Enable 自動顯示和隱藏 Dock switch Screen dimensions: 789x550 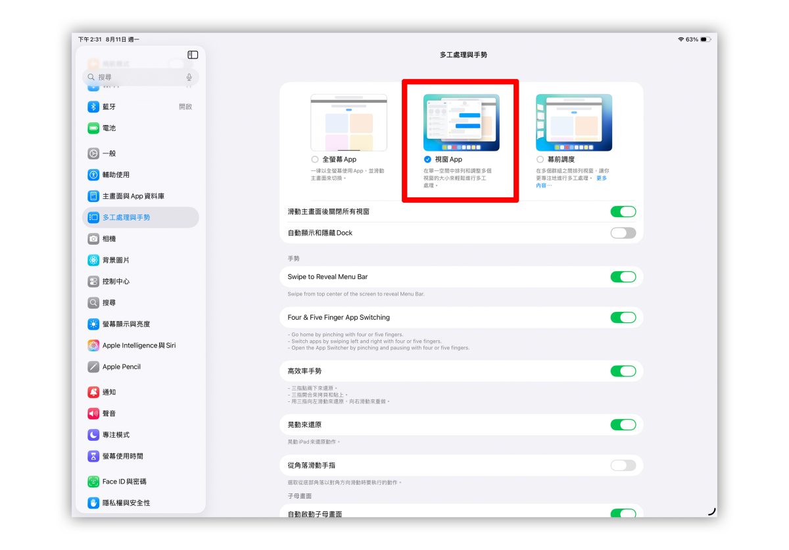coord(623,233)
